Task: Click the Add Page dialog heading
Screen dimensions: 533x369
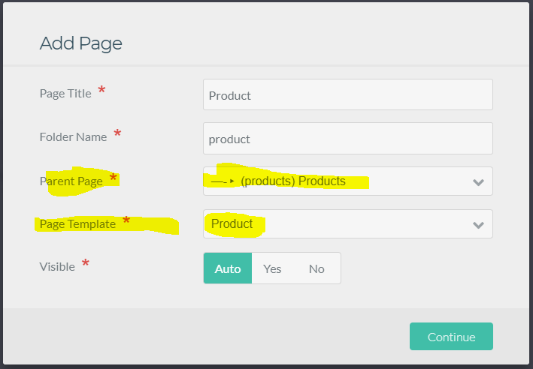Action: [81, 43]
